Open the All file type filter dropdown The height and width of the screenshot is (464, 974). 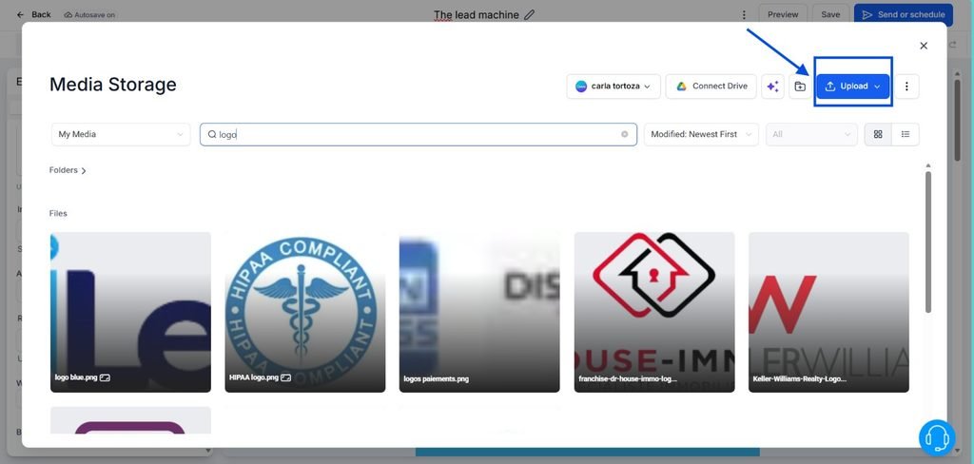pos(810,134)
